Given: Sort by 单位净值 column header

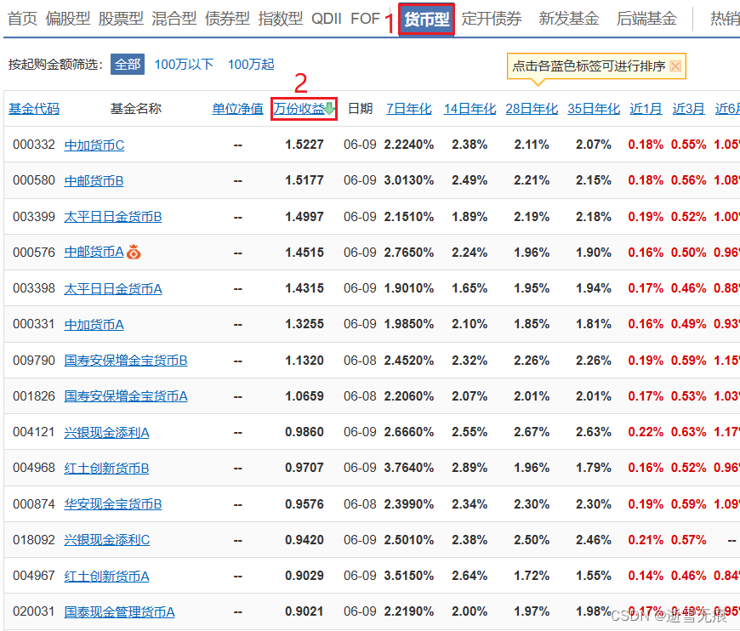Looking at the screenshot, I should pos(237,109).
